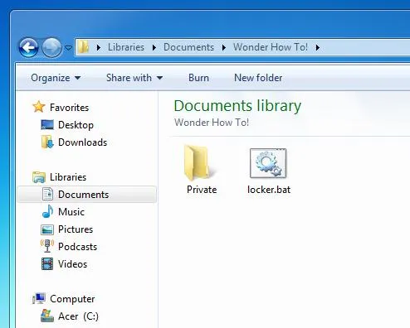This screenshot has height=328, width=410.
Task: Expand the arrow before Libraries in address bar
Action: point(99,47)
